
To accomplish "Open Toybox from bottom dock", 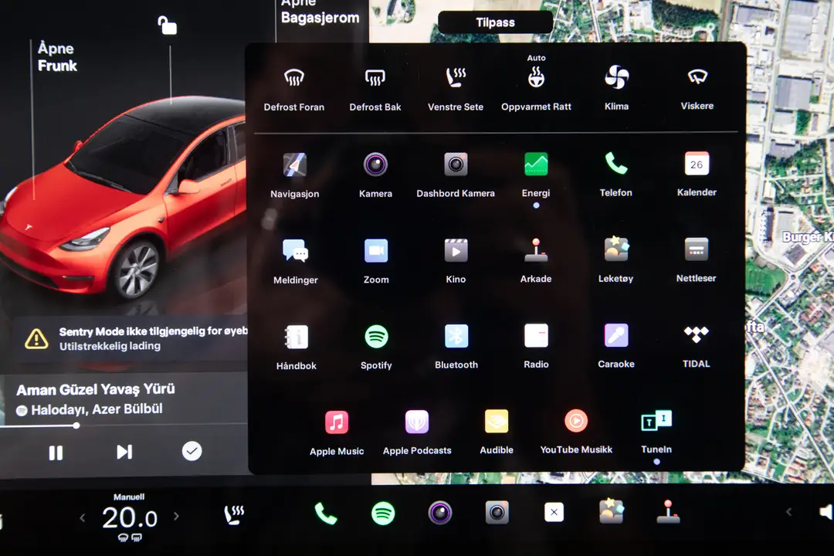I will point(611,511).
